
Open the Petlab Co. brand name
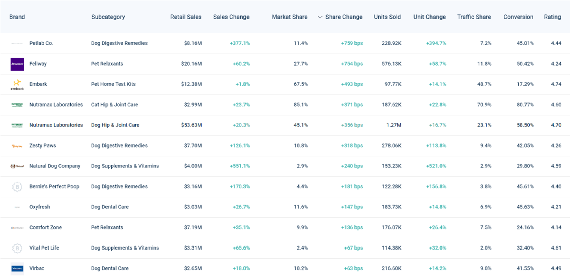[41, 43]
